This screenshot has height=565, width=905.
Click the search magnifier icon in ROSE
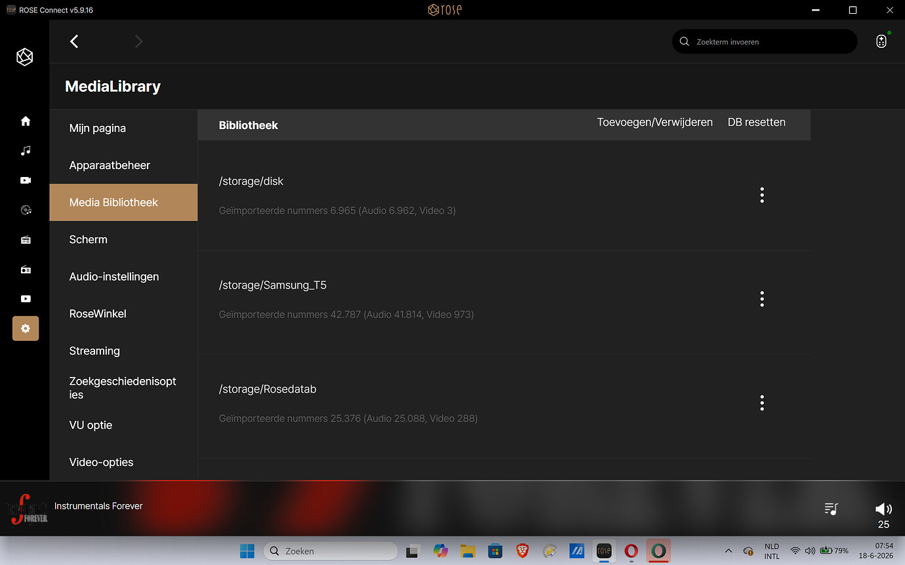click(x=684, y=41)
